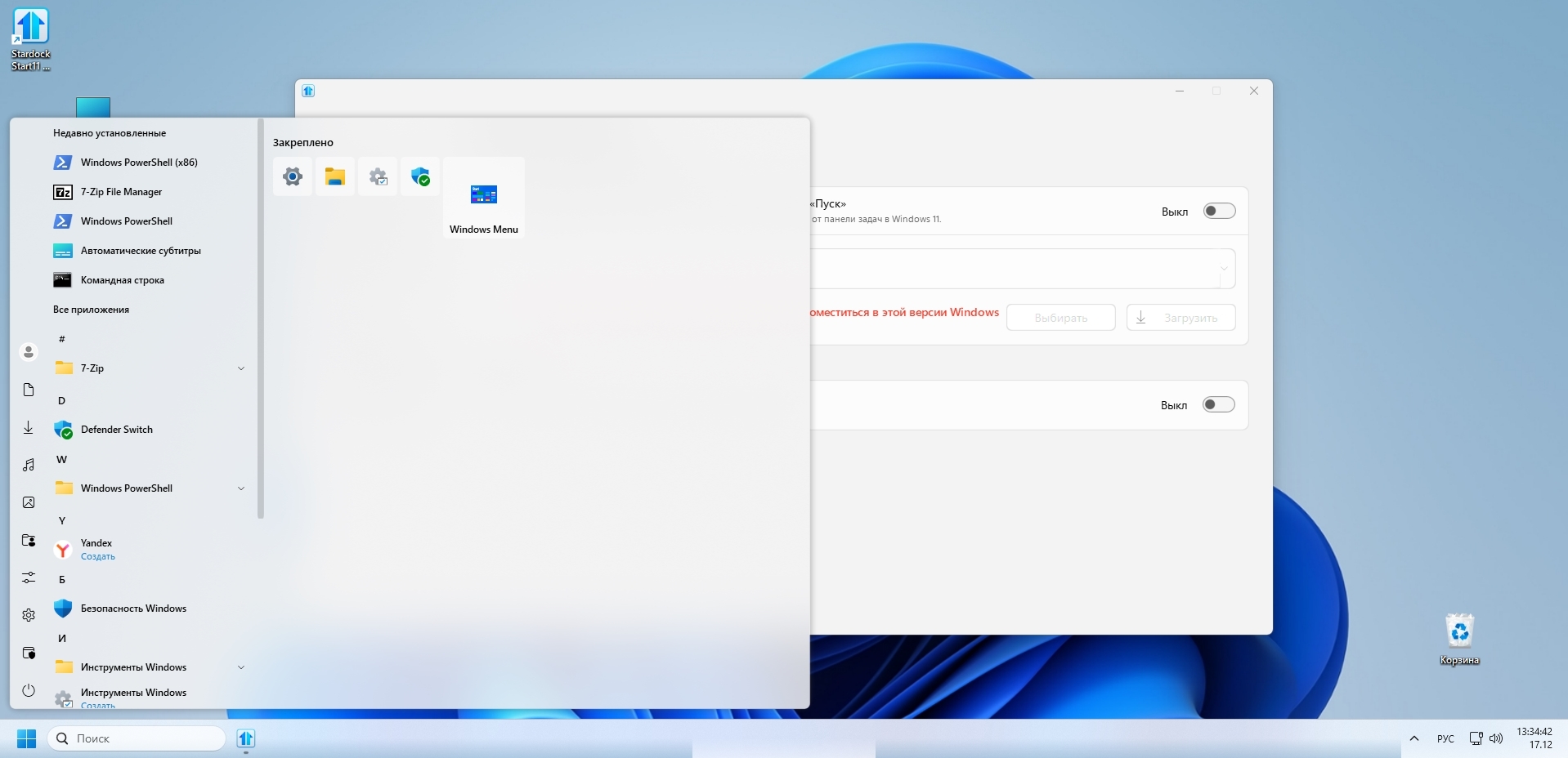Expand the 7-Zip folder chevron
The image size is (1568, 758).
pos(241,368)
